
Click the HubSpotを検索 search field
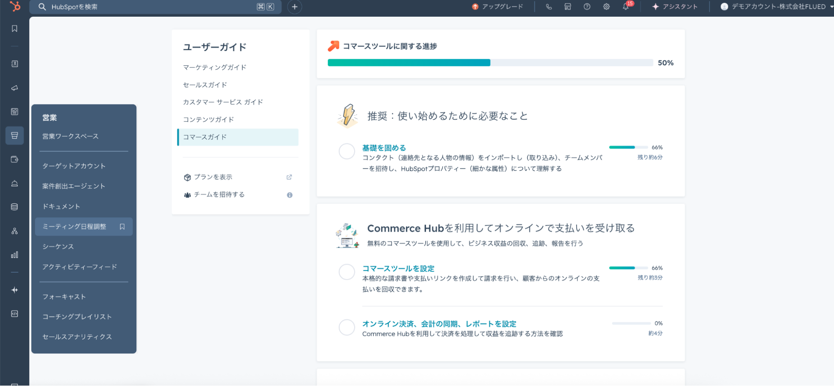point(150,7)
